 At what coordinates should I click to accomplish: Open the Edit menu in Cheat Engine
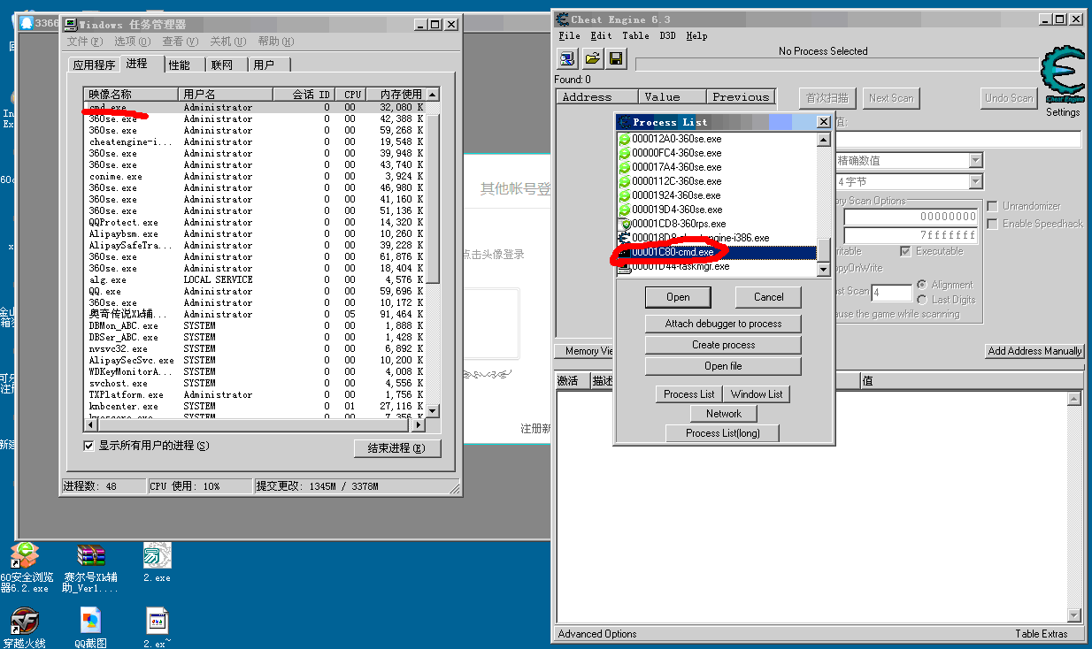click(x=601, y=35)
